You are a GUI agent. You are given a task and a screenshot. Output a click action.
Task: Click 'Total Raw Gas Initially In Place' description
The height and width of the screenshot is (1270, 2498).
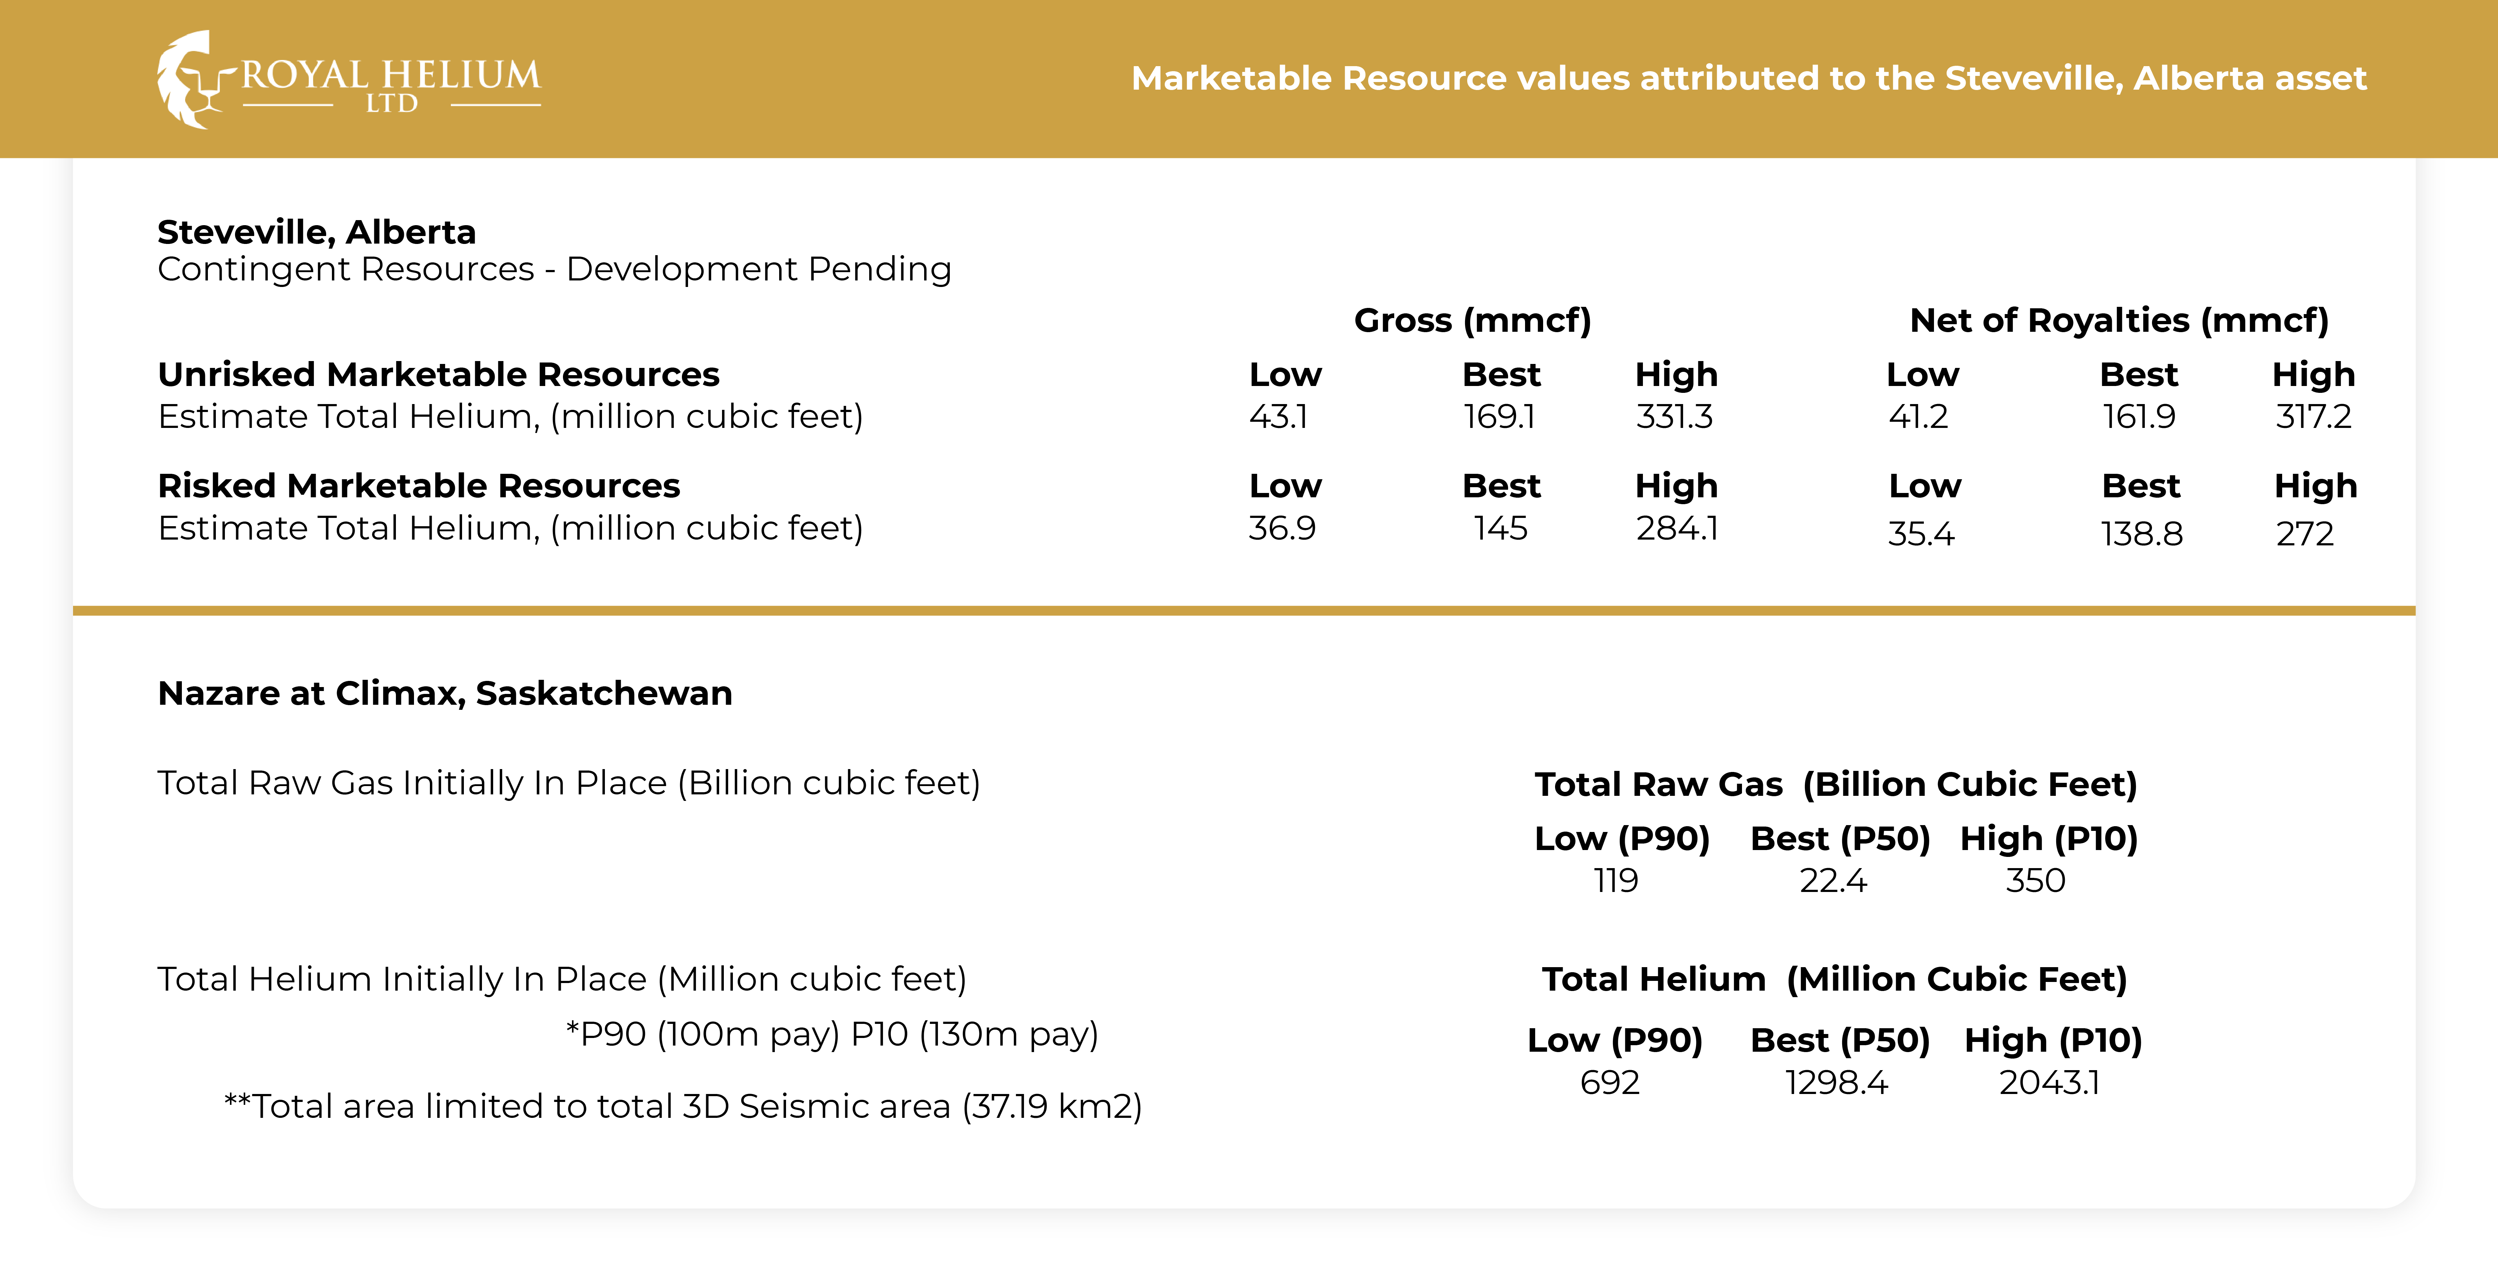tap(569, 783)
